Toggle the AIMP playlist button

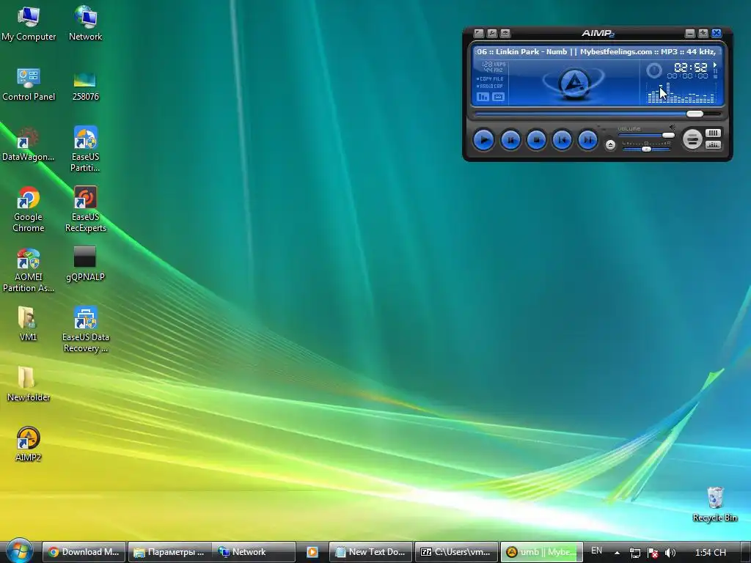pos(713,133)
